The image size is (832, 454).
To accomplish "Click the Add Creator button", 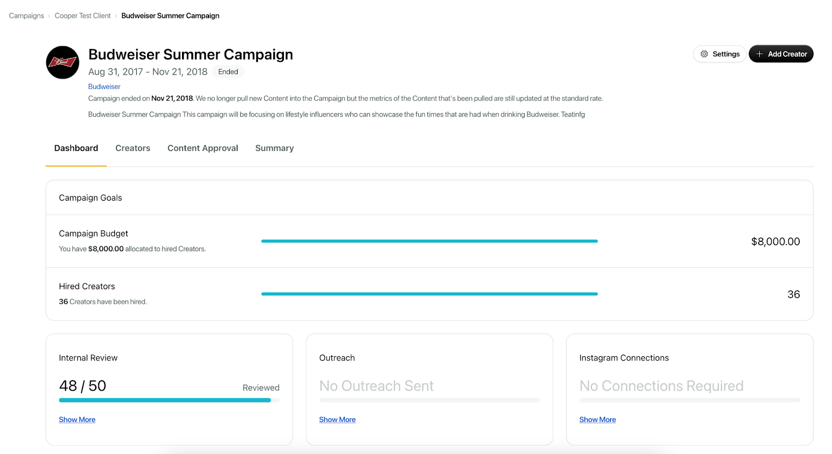I will coord(781,54).
